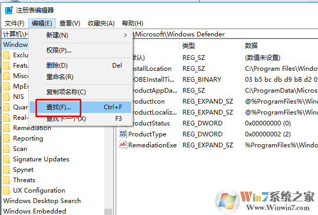The height and width of the screenshot is (215, 318).
Task: Select 权限(P)... in the Edit menu
Action: tap(58, 50)
